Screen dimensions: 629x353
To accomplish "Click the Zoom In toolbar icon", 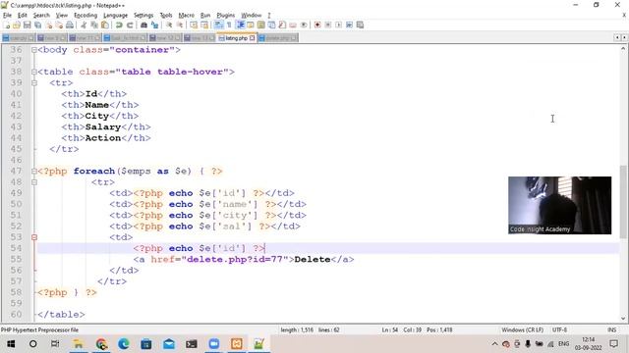I will tap(169, 25).
